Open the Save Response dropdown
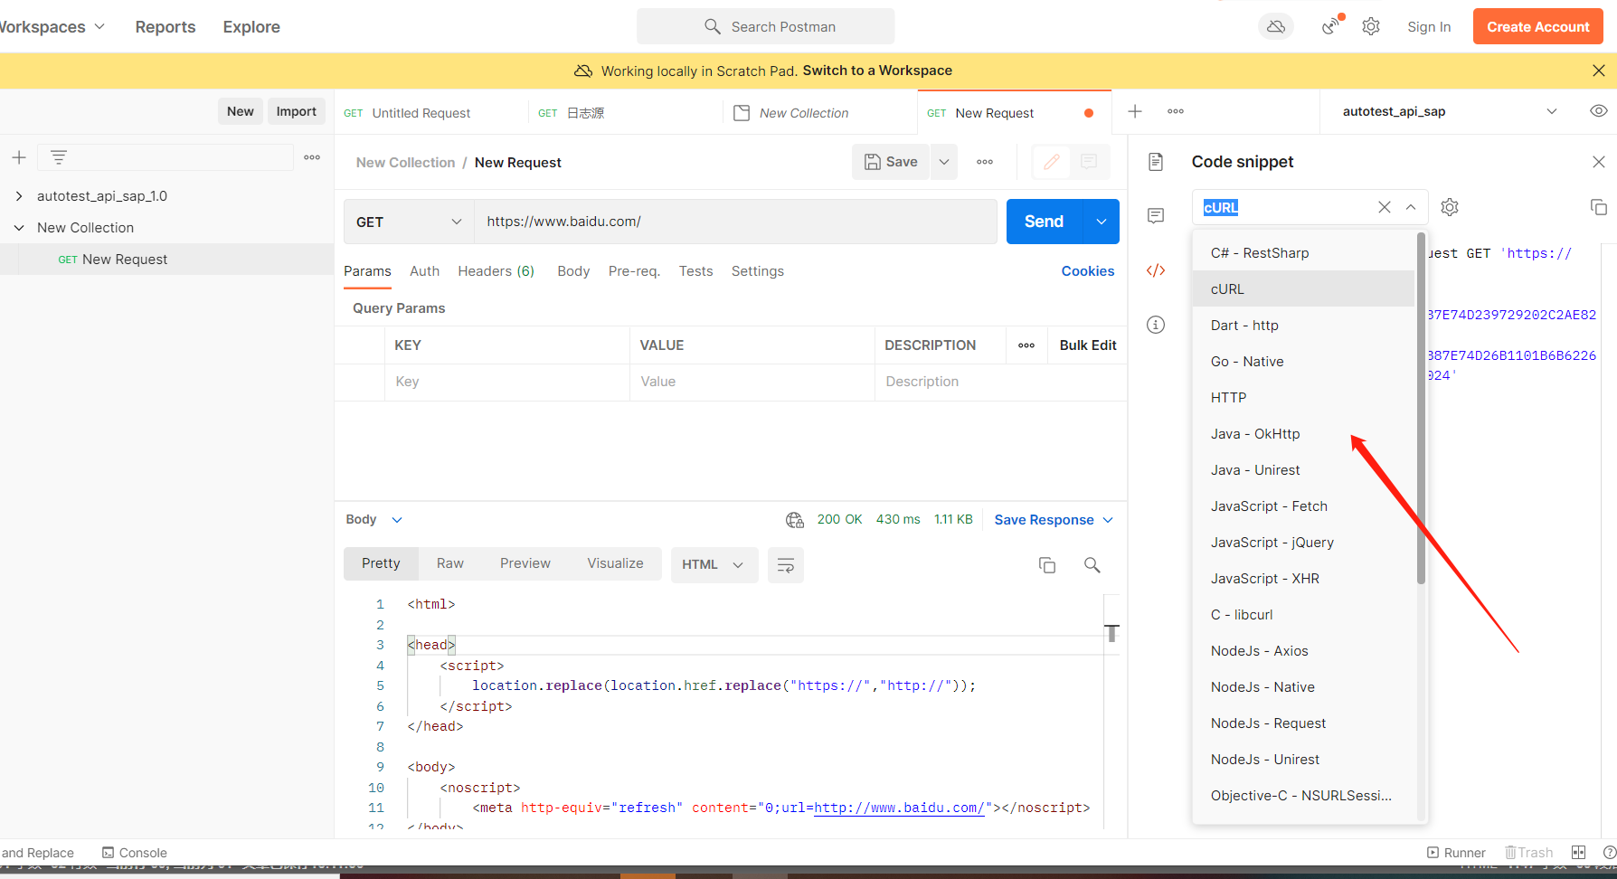 (1054, 520)
